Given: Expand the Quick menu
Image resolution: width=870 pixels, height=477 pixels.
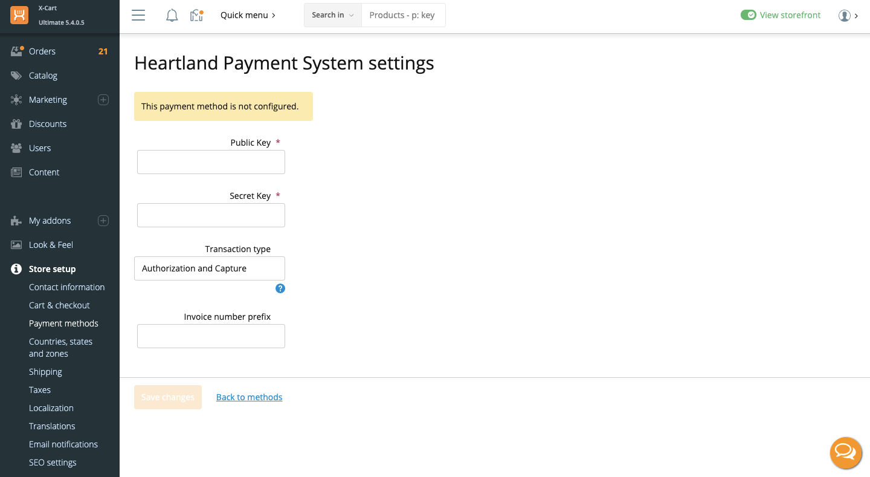Looking at the screenshot, I should click(x=248, y=15).
